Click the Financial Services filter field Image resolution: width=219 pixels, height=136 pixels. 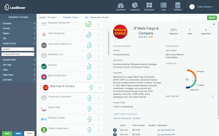click(x=18, y=54)
